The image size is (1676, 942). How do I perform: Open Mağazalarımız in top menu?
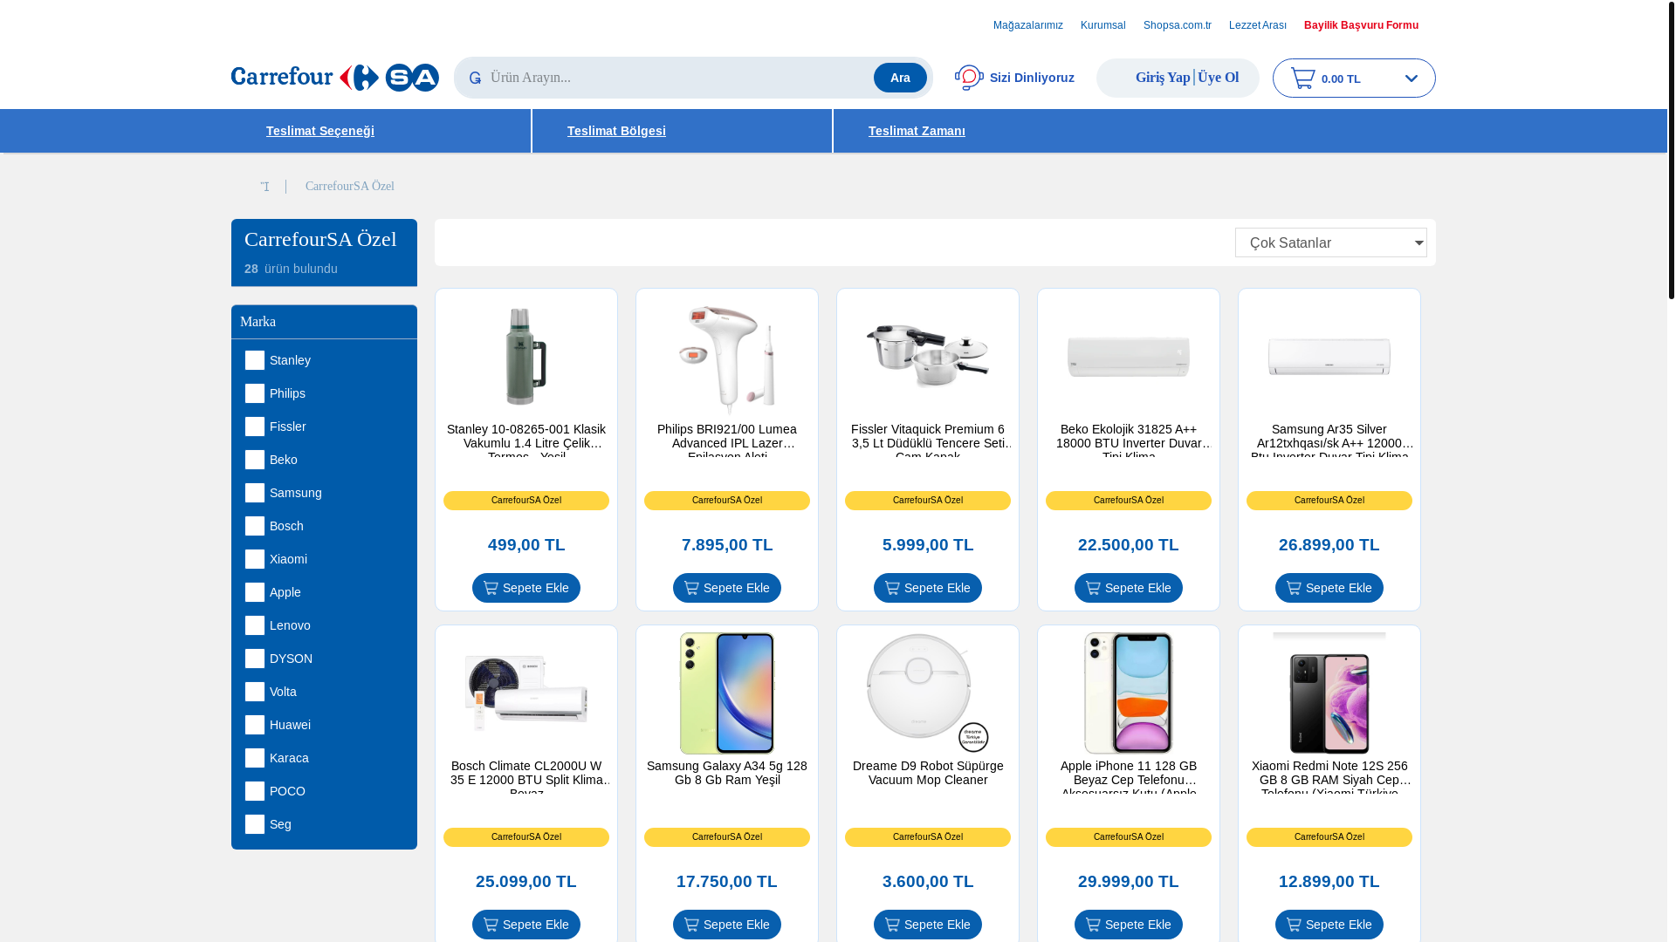coord(1028,25)
